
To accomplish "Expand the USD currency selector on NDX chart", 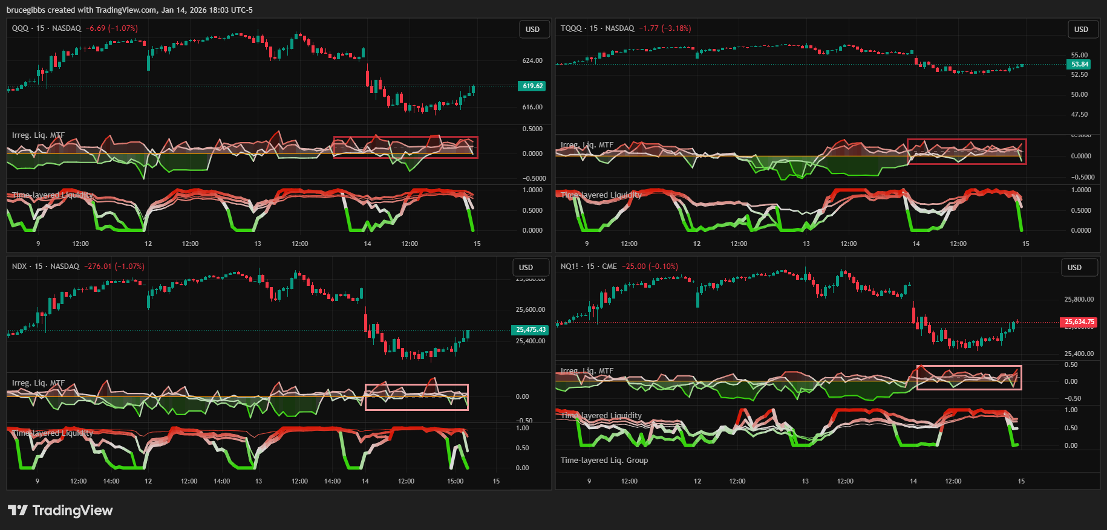I will 526,268.
